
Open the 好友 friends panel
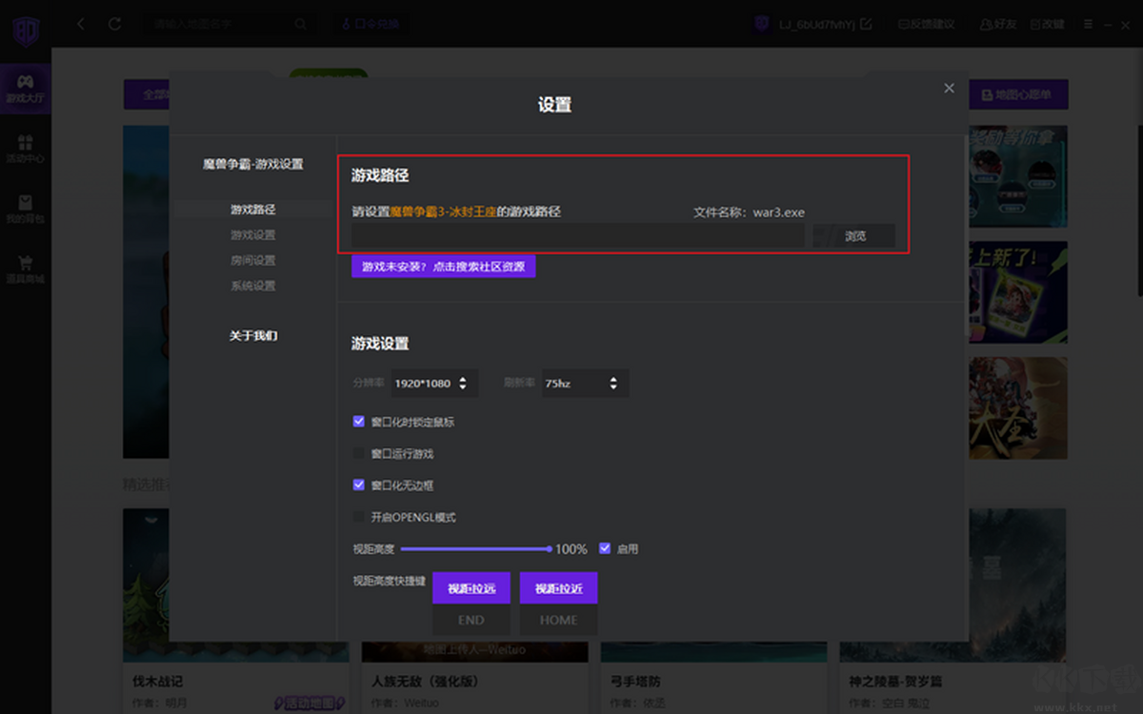pyautogui.click(x=996, y=24)
